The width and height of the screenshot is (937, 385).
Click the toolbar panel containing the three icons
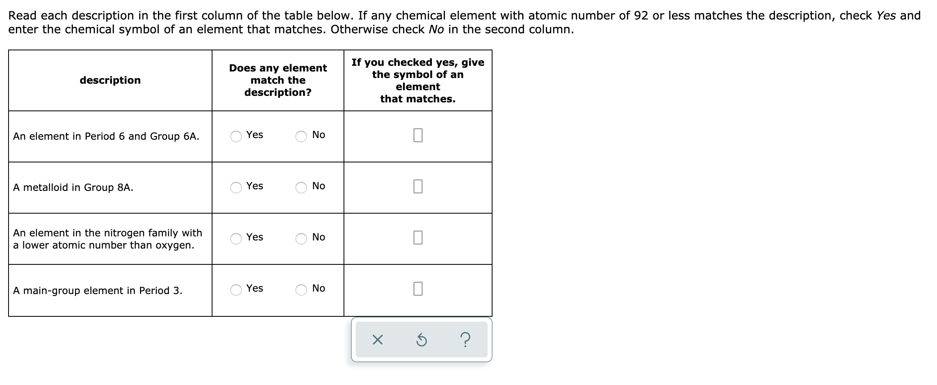[x=421, y=340]
